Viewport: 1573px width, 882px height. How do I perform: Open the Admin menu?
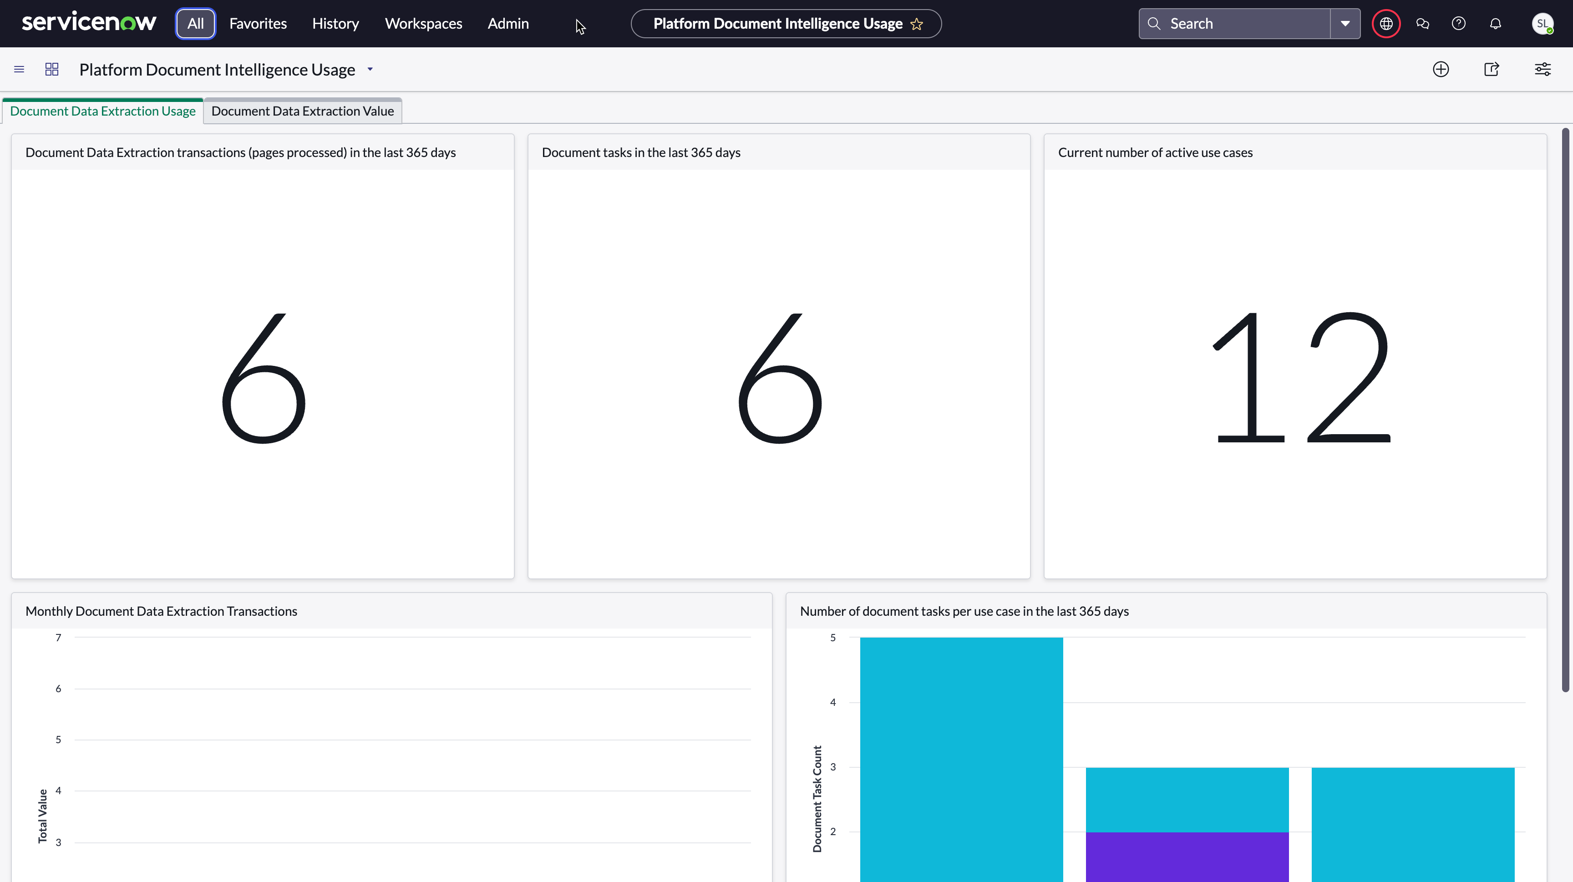click(508, 24)
